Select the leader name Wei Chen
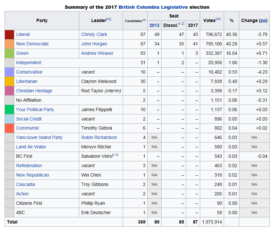The image size is (272, 230). coord(91,175)
